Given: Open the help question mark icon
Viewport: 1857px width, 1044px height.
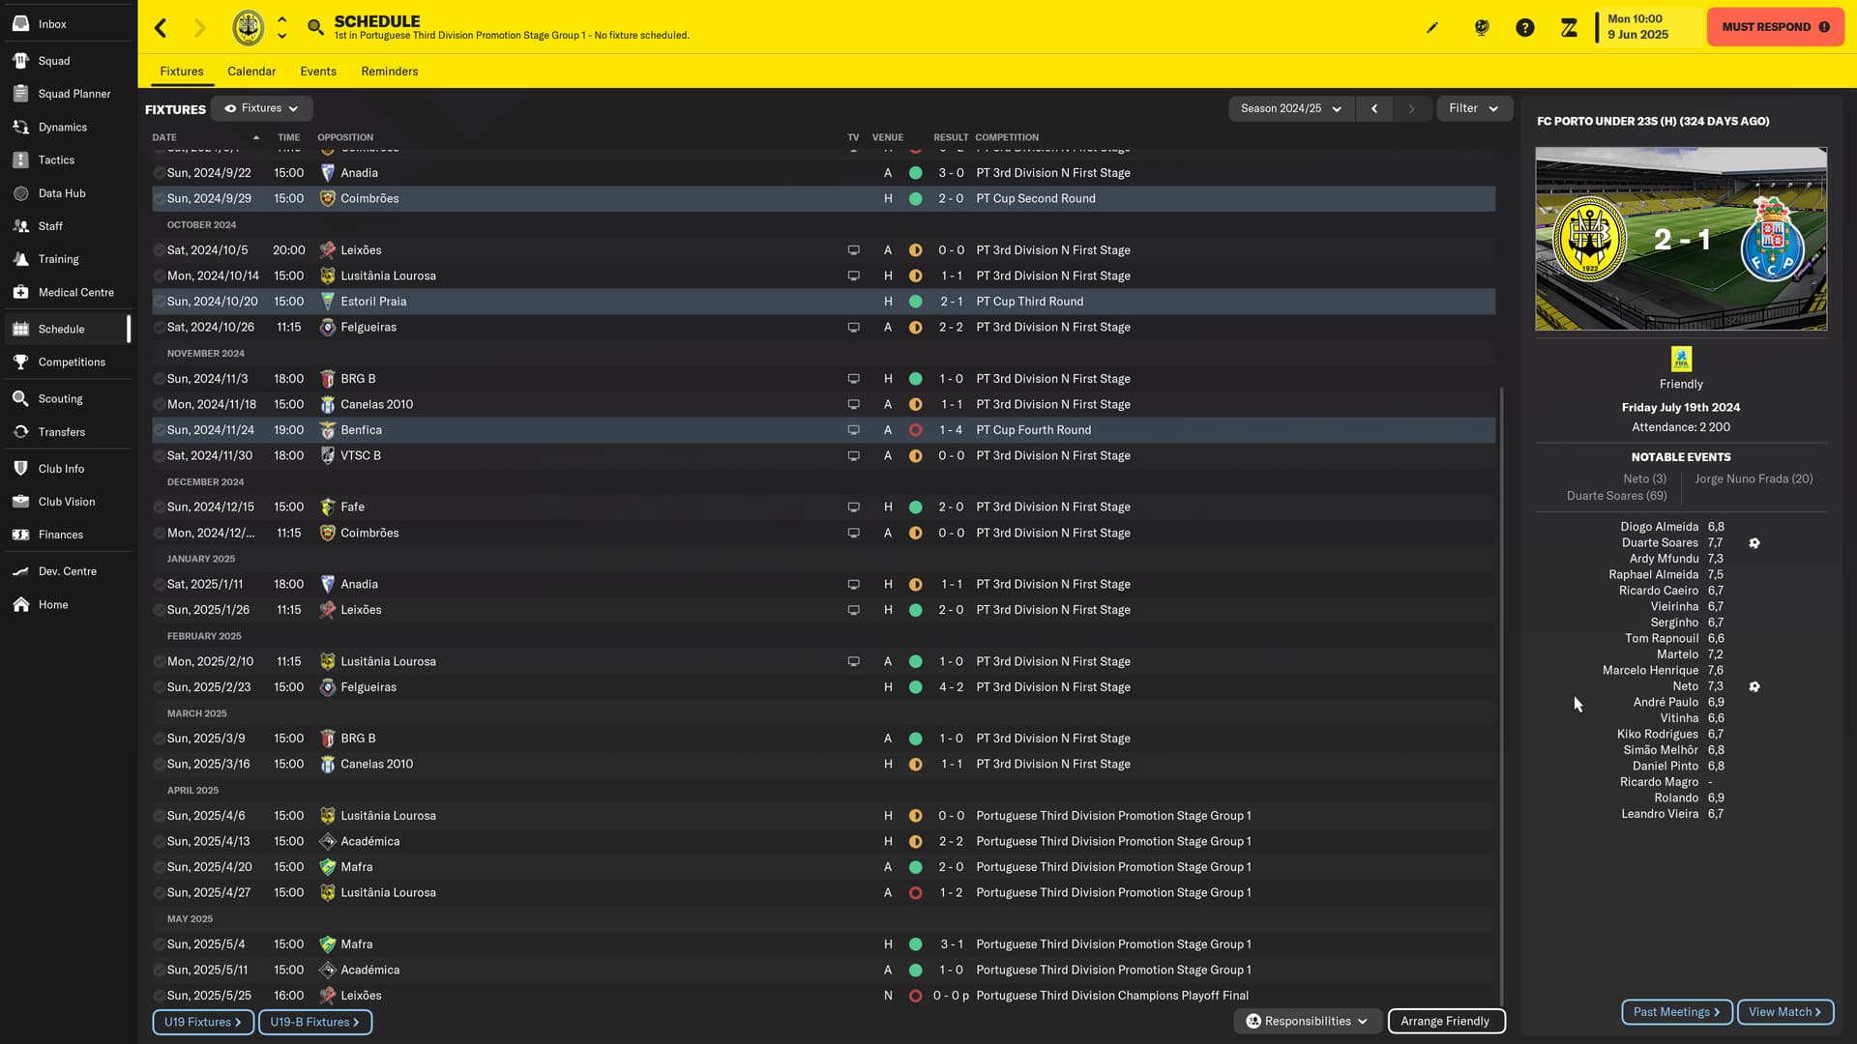Looking at the screenshot, I should (1525, 27).
